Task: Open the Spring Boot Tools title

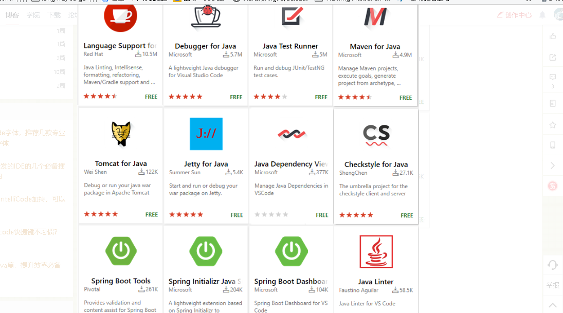Action: pos(121,281)
